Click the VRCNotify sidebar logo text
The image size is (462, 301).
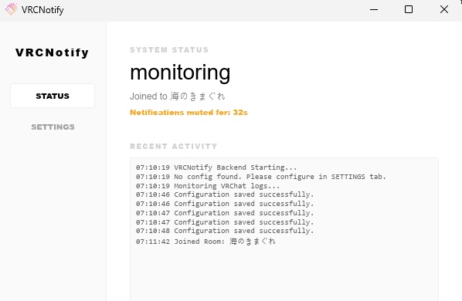click(x=53, y=52)
